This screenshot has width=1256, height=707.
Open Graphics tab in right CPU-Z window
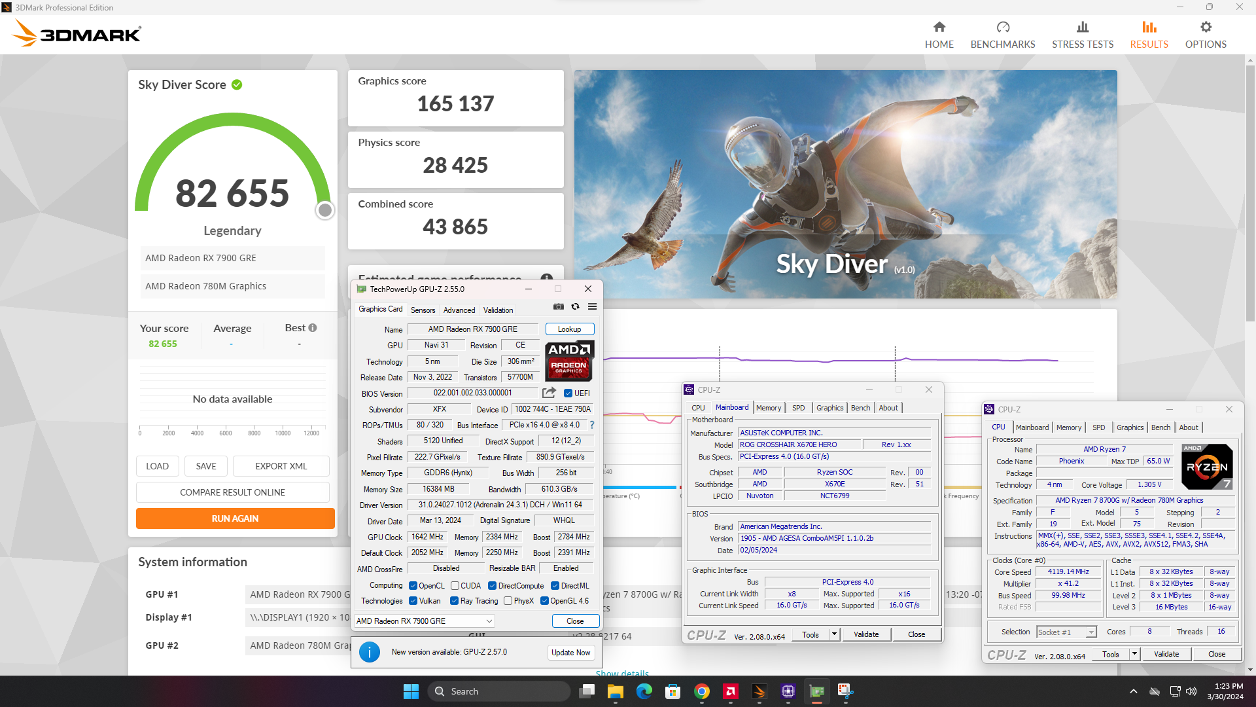[x=1130, y=427]
